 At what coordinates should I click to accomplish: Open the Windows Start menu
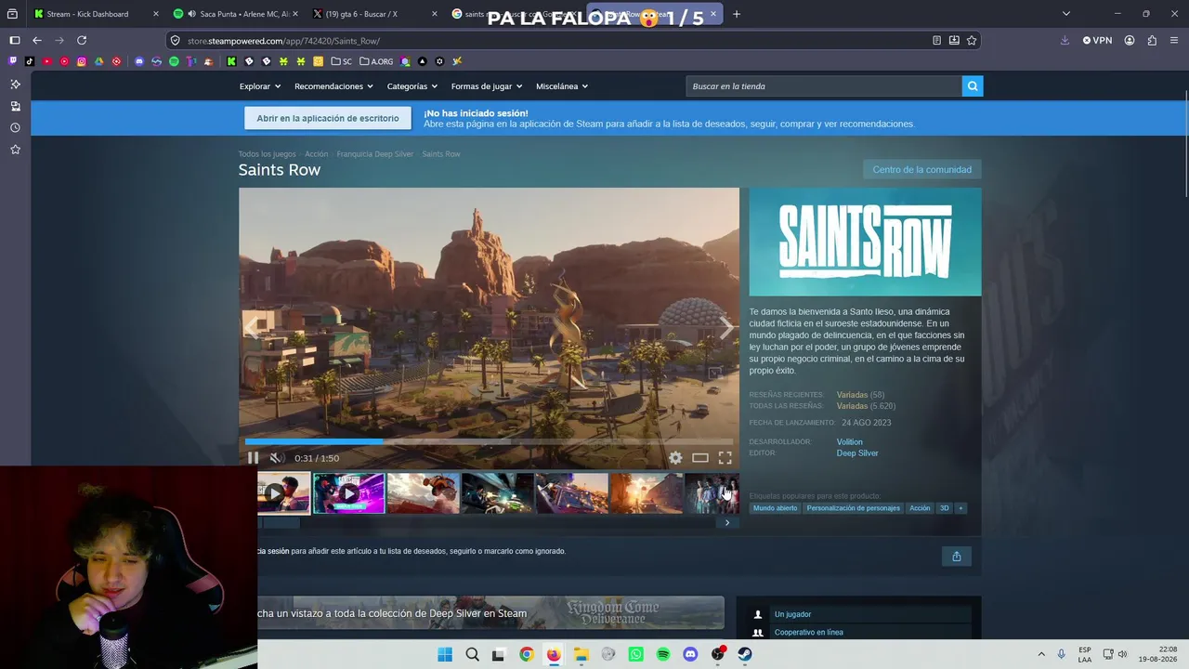point(445,654)
